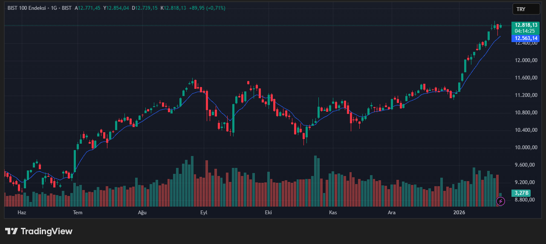Click the 1G interval label

[x=54, y=8]
